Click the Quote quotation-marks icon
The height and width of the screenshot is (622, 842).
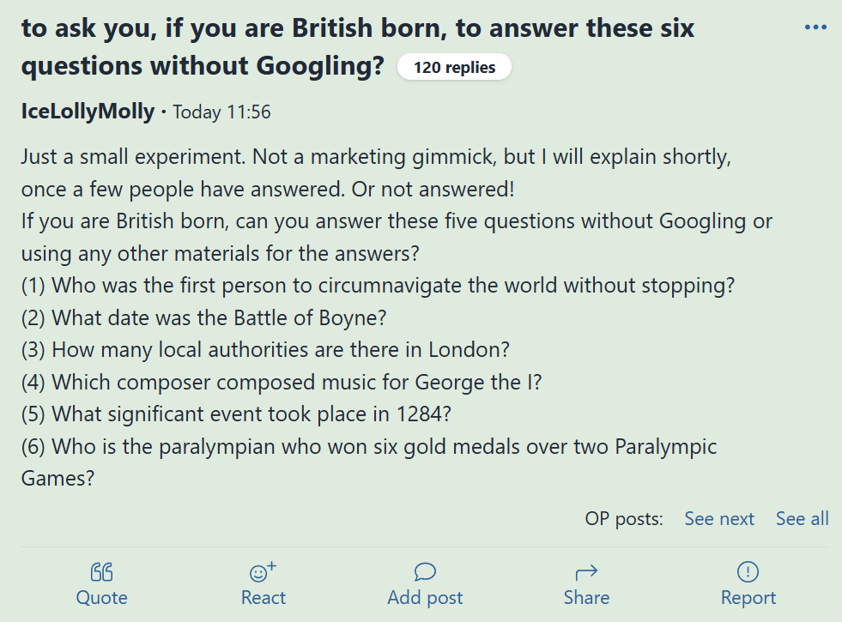(x=101, y=572)
